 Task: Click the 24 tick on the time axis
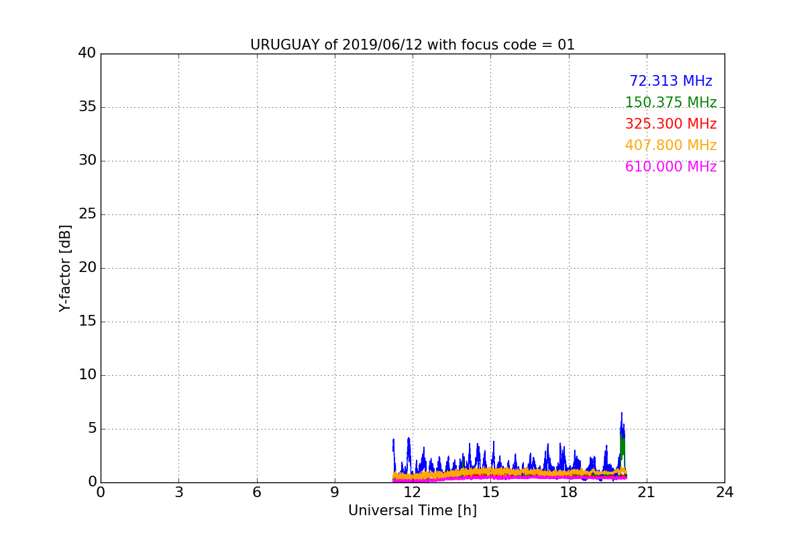click(x=724, y=492)
